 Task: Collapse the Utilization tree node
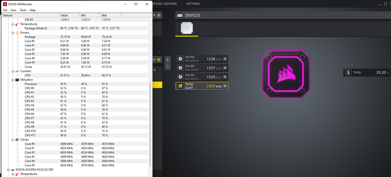pos(13,80)
